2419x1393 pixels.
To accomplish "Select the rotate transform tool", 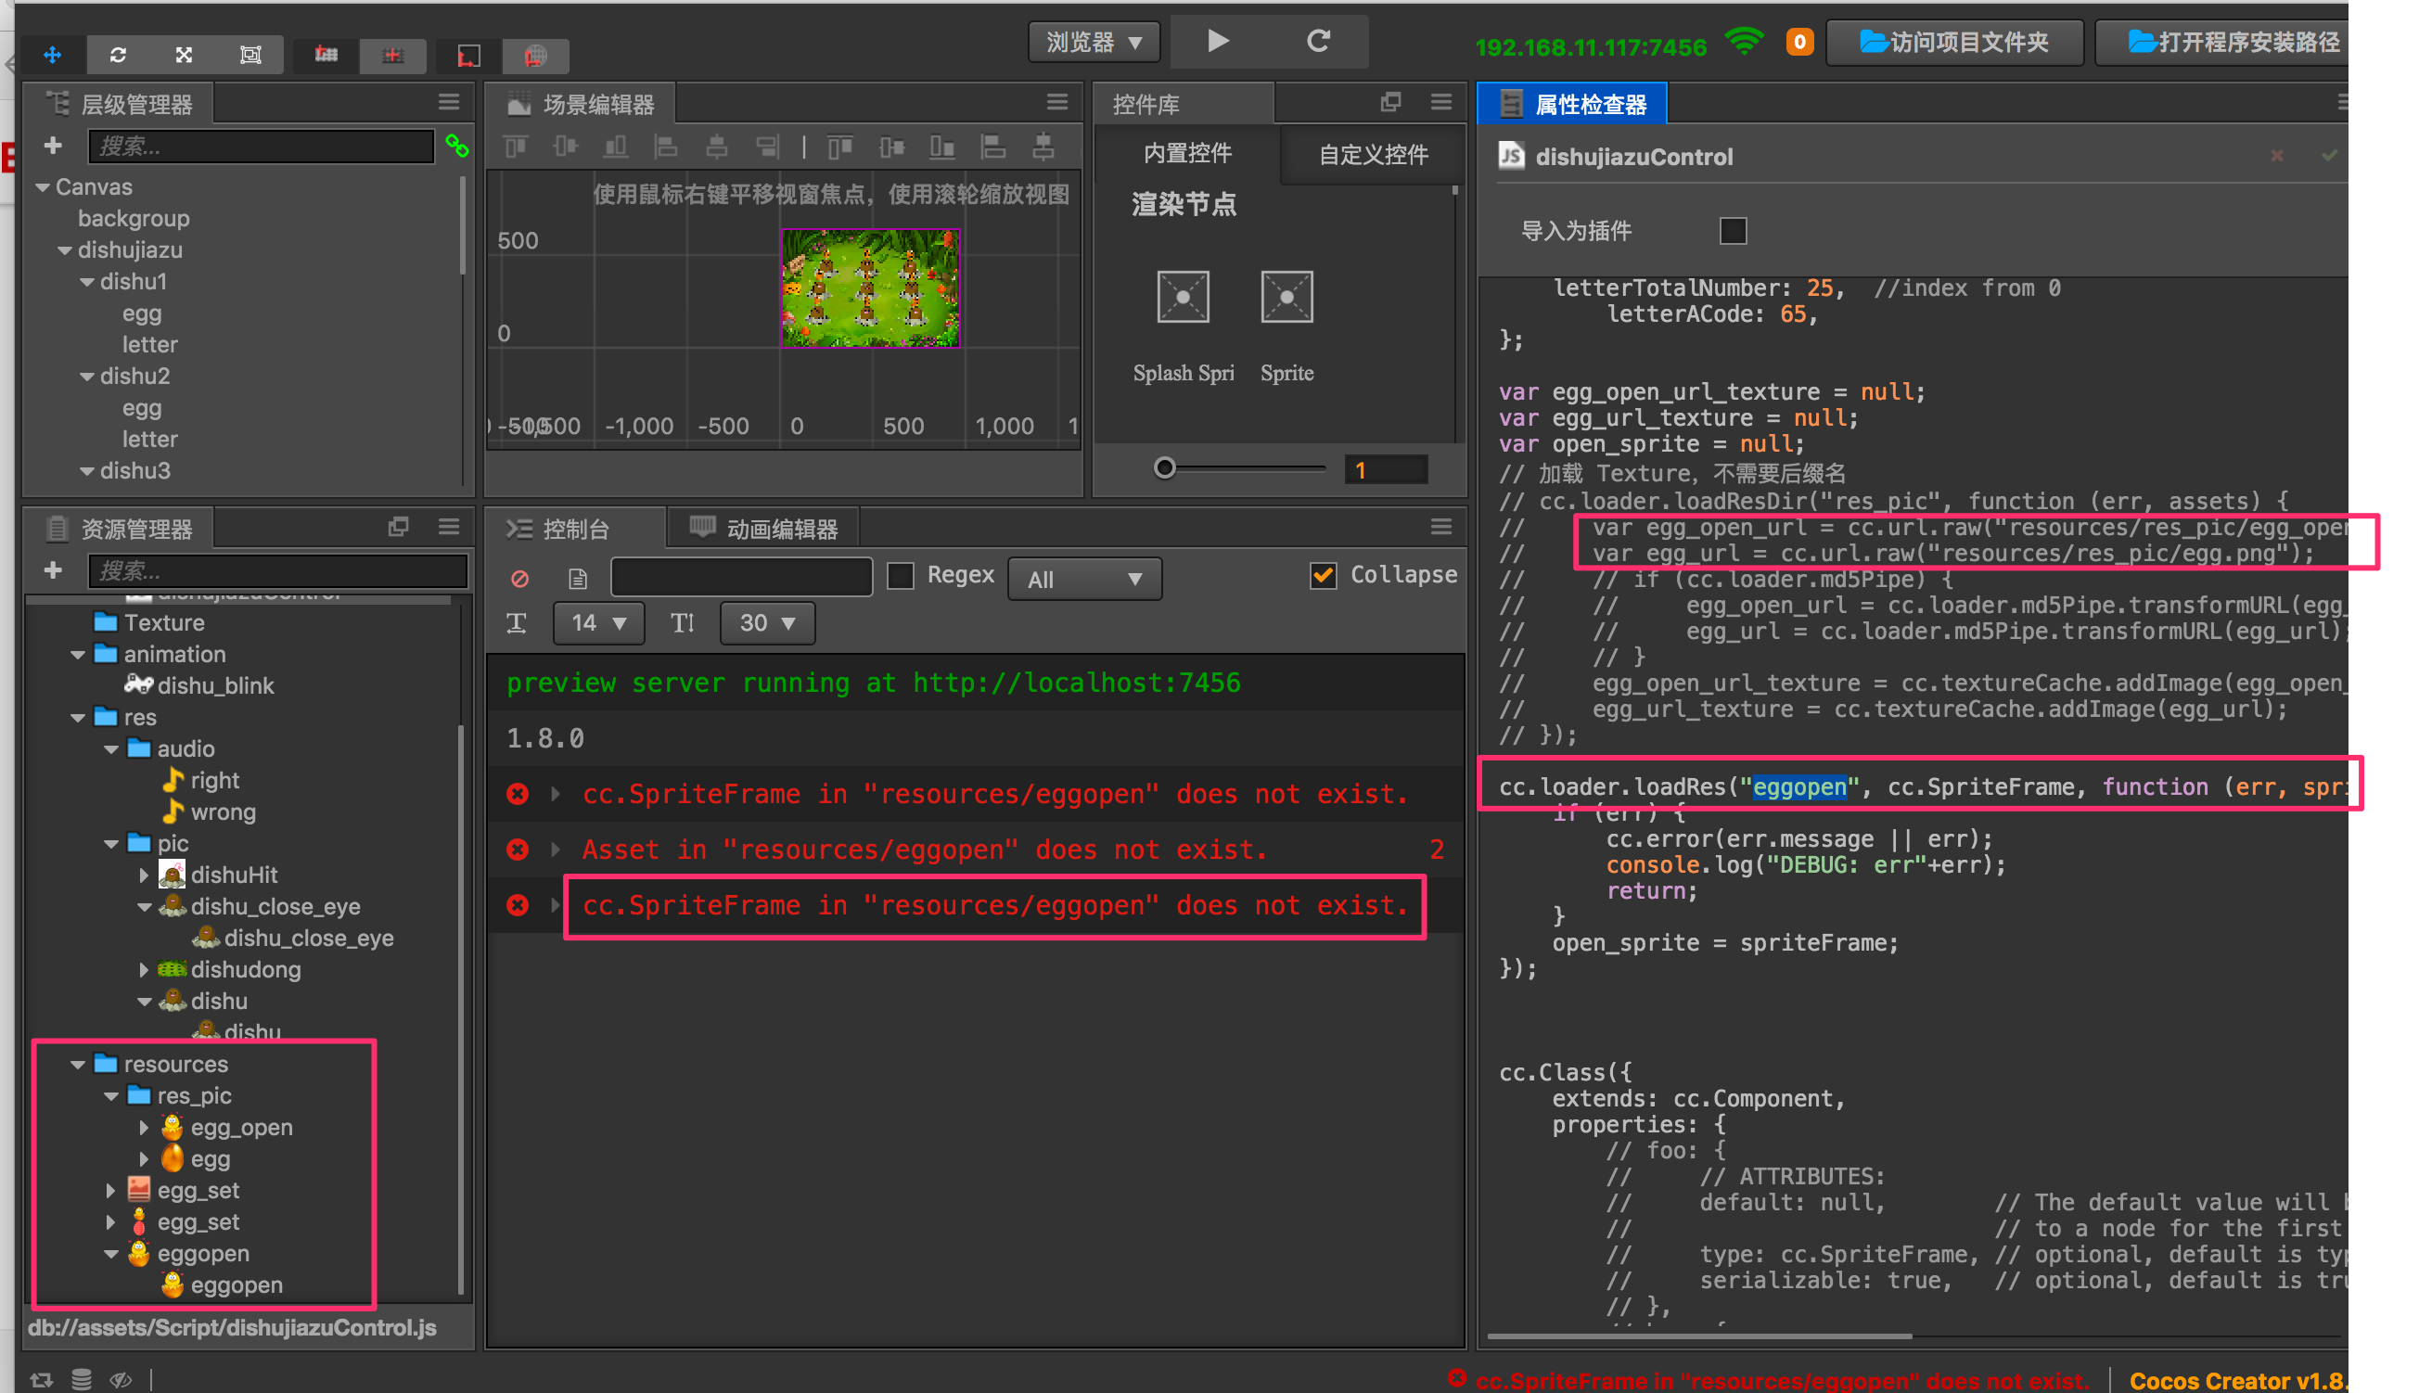I will 118,55.
